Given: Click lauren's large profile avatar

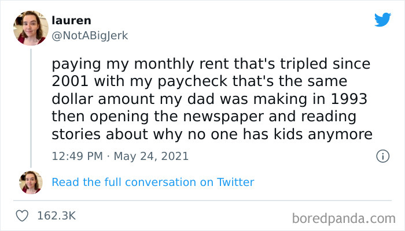Looking at the screenshot, I should [31, 28].
